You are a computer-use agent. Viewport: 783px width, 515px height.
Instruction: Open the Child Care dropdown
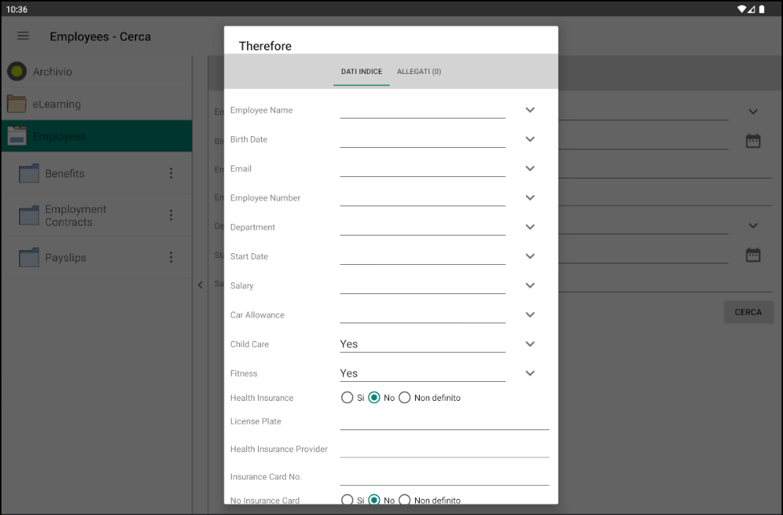coord(530,344)
